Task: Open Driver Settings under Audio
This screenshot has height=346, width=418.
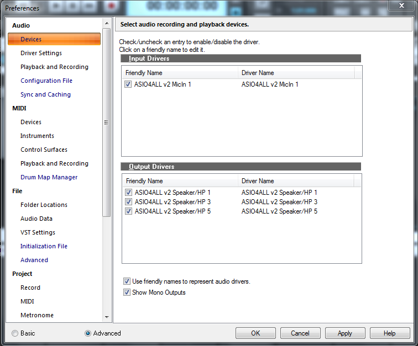Action: (41, 53)
